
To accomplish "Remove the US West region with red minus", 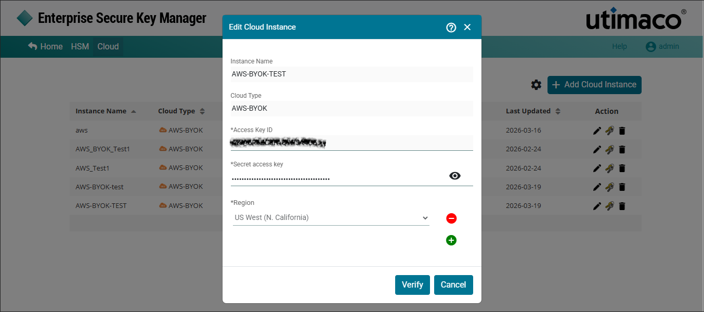I will tap(451, 218).
